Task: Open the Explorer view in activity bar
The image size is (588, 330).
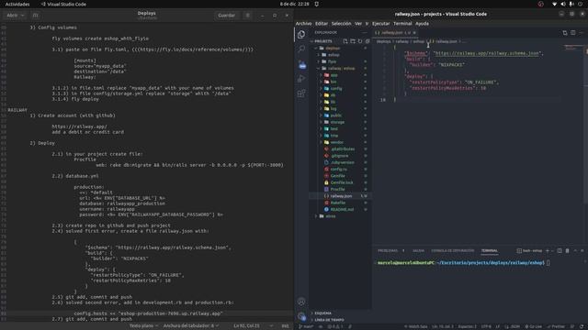Action: [301, 35]
